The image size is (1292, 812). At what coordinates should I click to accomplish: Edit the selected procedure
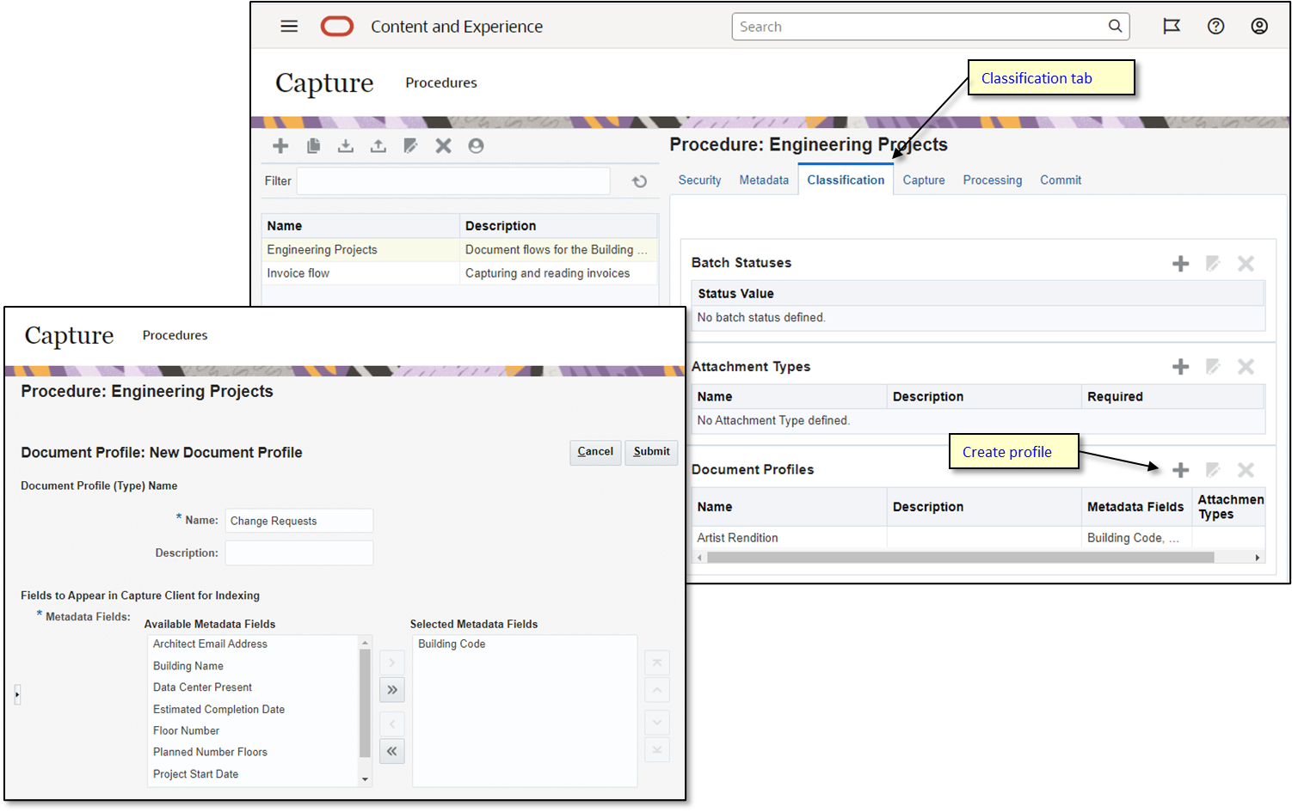point(410,145)
